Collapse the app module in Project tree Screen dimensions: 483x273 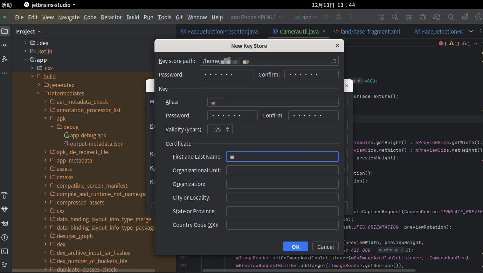(25, 59)
